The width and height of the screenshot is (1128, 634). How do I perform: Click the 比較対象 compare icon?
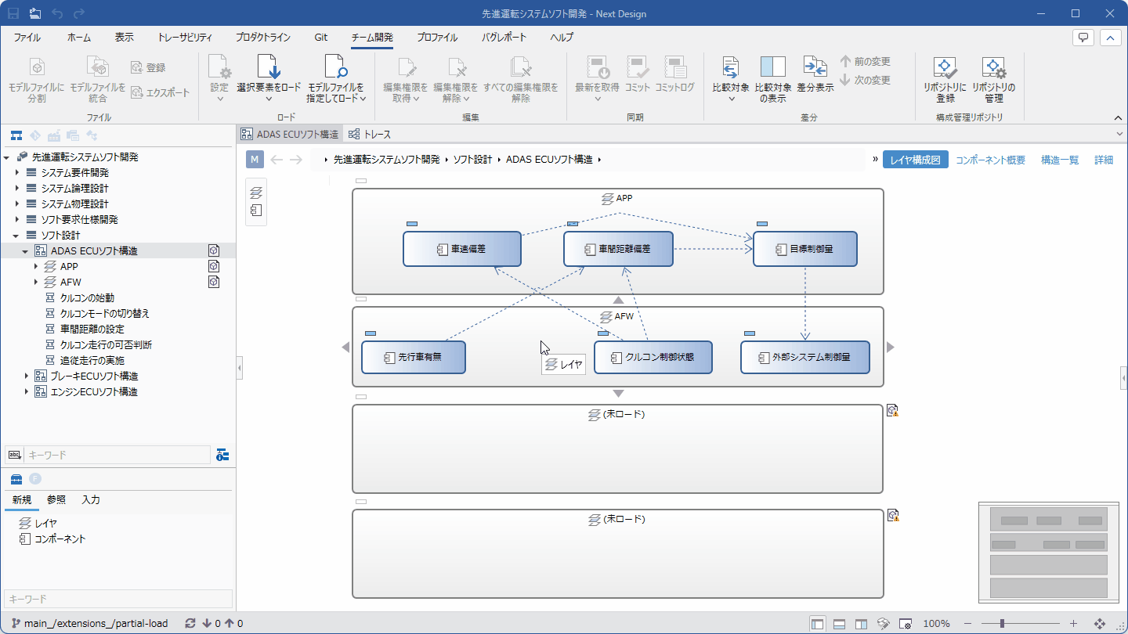[x=730, y=67]
